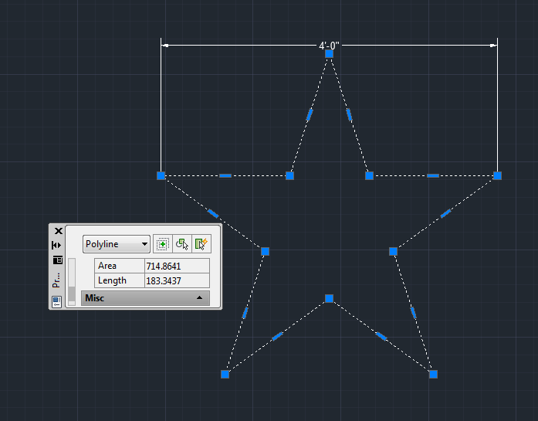The width and height of the screenshot is (538, 421).
Task: Toggle auto-hide on the Properties palette
Action: point(56,245)
